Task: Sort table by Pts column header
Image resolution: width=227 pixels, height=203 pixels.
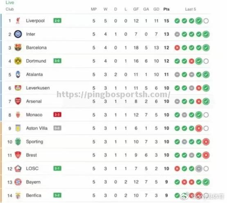Action: click(x=166, y=9)
